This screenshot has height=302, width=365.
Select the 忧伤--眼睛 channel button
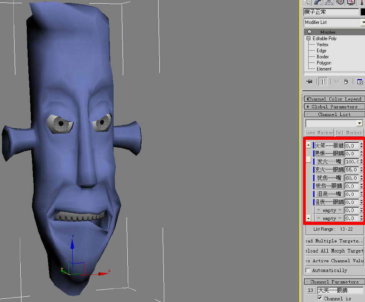pos(329,186)
